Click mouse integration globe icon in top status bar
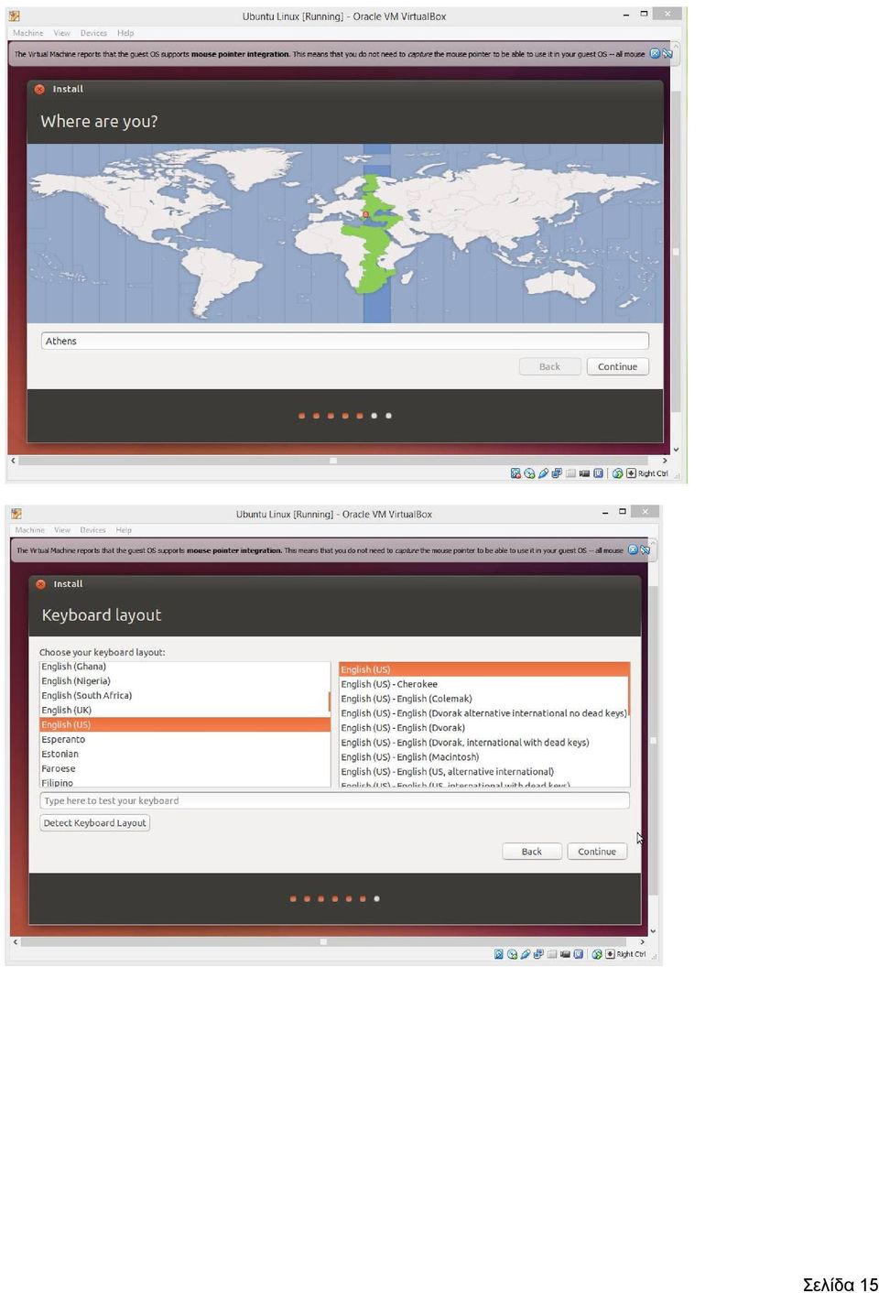Screen dimensions: 879x1293 coord(617,473)
